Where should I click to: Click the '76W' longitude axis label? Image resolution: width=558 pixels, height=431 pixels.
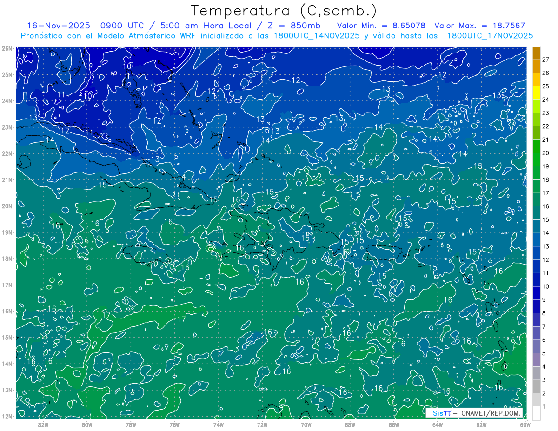pos(174,424)
